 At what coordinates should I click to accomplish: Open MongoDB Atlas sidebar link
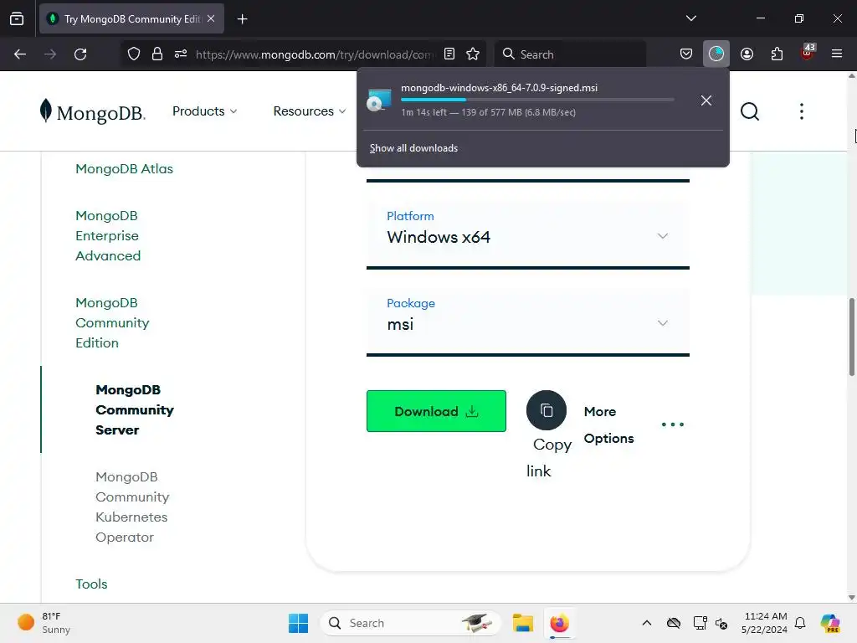124,169
